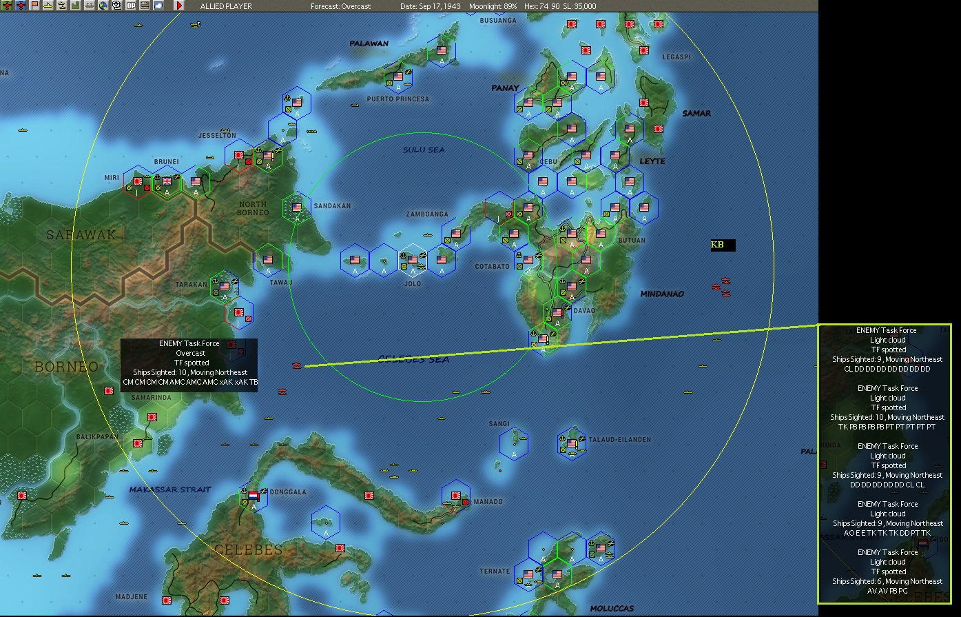Select the Japanese-held Miri base hex
Viewport: 961px width, 617px height.
(x=138, y=182)
